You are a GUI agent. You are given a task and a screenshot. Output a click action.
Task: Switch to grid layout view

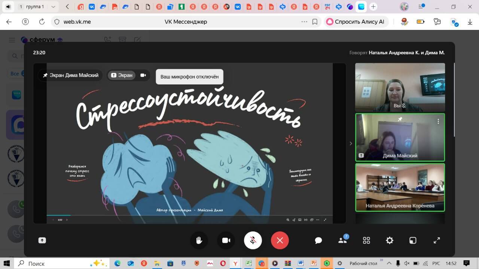(x=366, y=241)
